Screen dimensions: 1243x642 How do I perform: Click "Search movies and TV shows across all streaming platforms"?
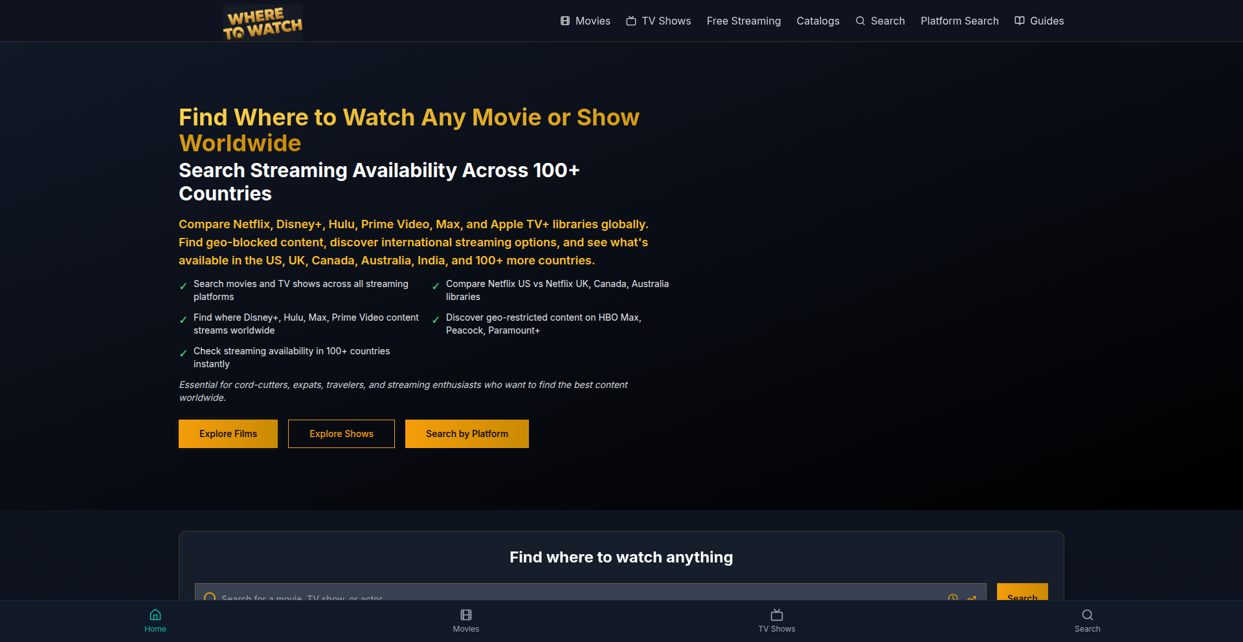click(301, 290)
